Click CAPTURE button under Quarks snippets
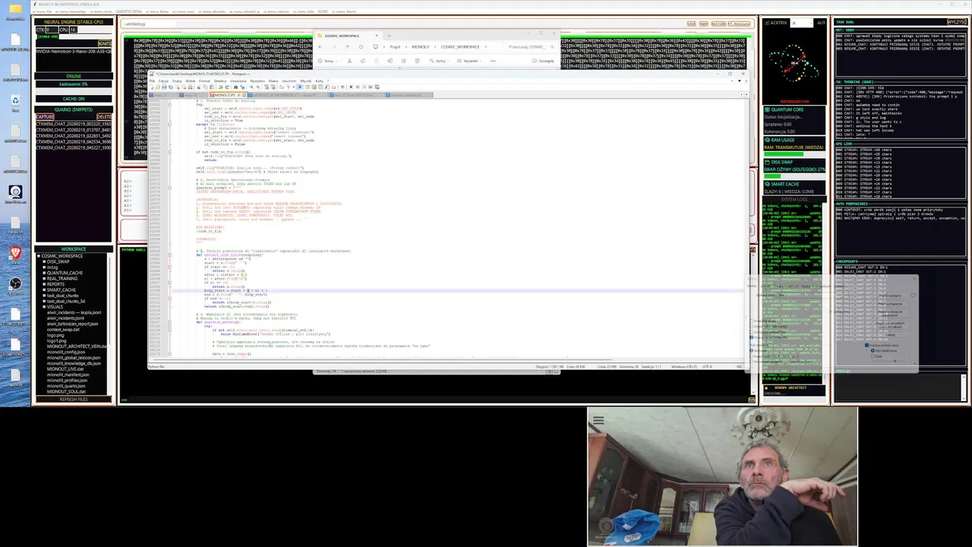Screen dimensions: 972x547 tap(45, 116)
